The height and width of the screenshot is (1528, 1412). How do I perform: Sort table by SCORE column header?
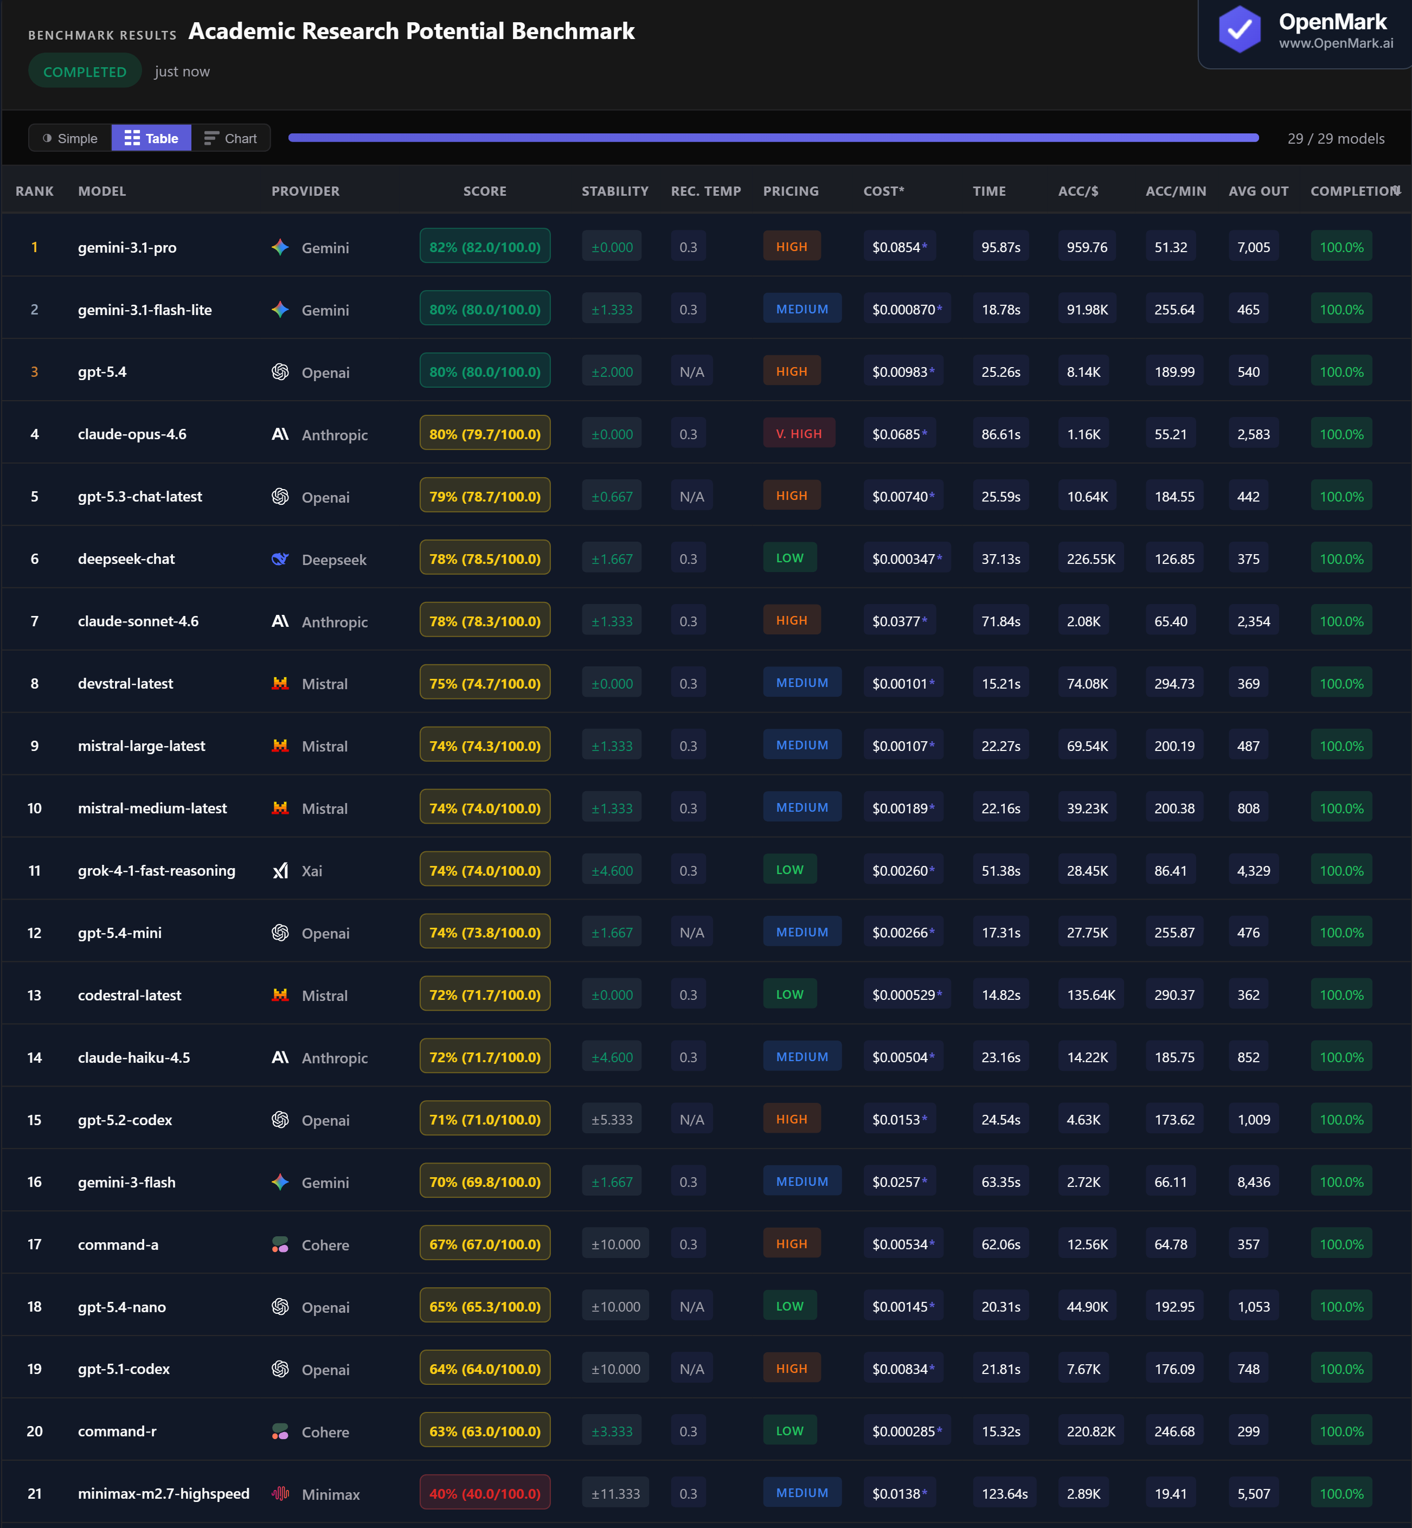[x=484, y=191]
